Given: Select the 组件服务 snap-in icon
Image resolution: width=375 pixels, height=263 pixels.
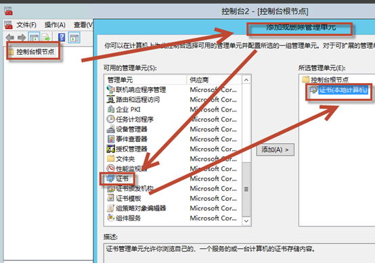Looking at the screenshot, I should [110, 218].
